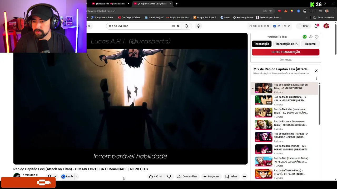Open user icon in YouTube To Text panel

coord(317,37)
